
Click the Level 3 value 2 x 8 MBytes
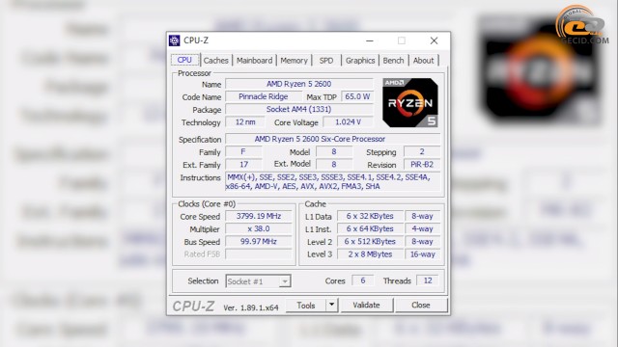click(370, 254)
